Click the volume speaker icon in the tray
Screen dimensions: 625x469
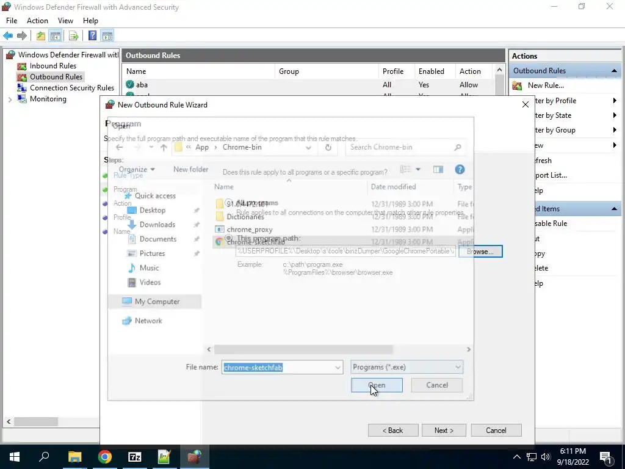[x=546, y=457]
